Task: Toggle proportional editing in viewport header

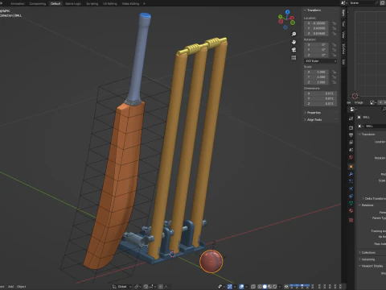Action: pyautogui.click(x=161, y=287)
